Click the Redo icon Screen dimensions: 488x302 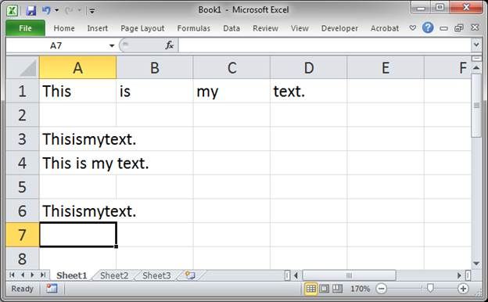tap(69, 11)
